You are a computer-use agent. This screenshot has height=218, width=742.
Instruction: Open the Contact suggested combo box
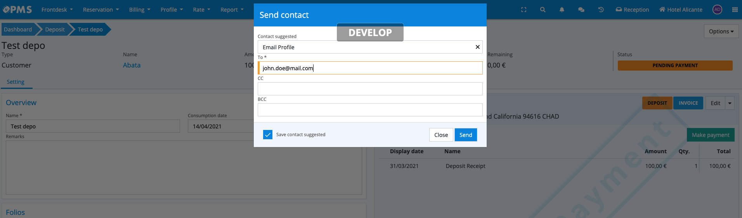pos(365,47)
